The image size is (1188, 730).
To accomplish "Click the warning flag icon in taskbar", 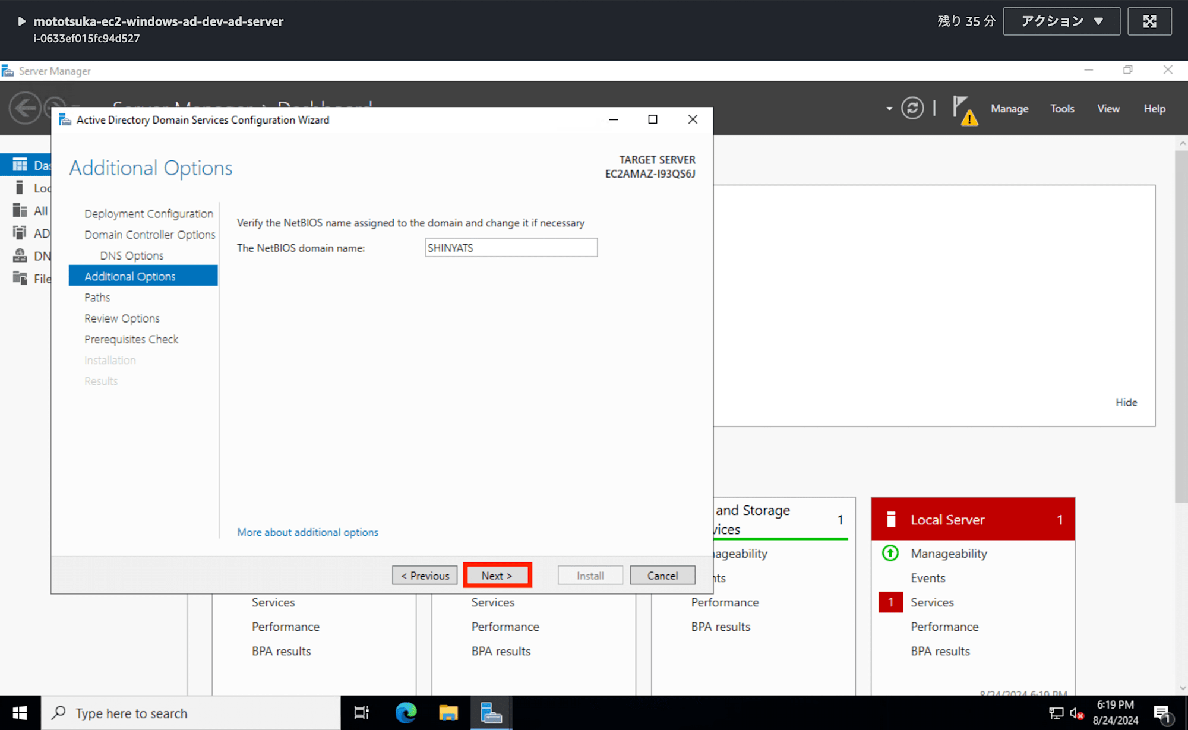I will pyautogui.click(x=963, y=109).
